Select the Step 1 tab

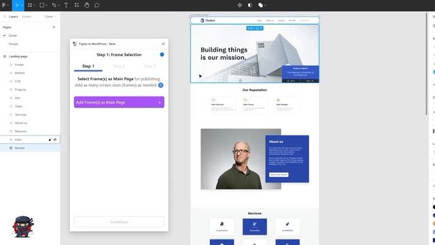coord(88,66)
